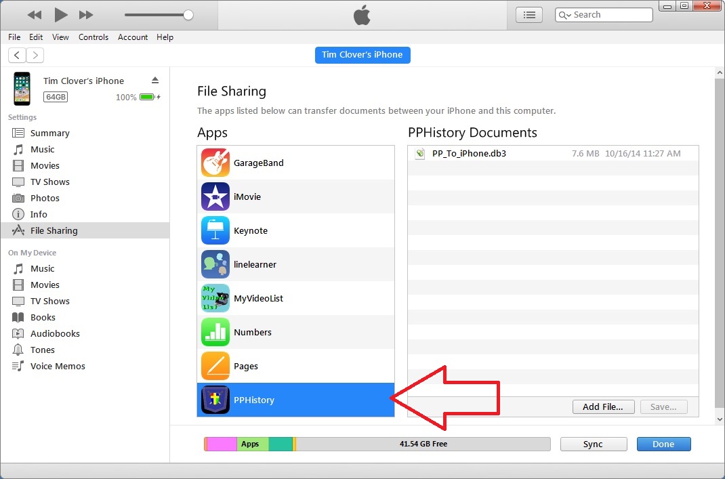Open Tones bell icon in sidebar

pyautogui.click(x=18, y=350)
